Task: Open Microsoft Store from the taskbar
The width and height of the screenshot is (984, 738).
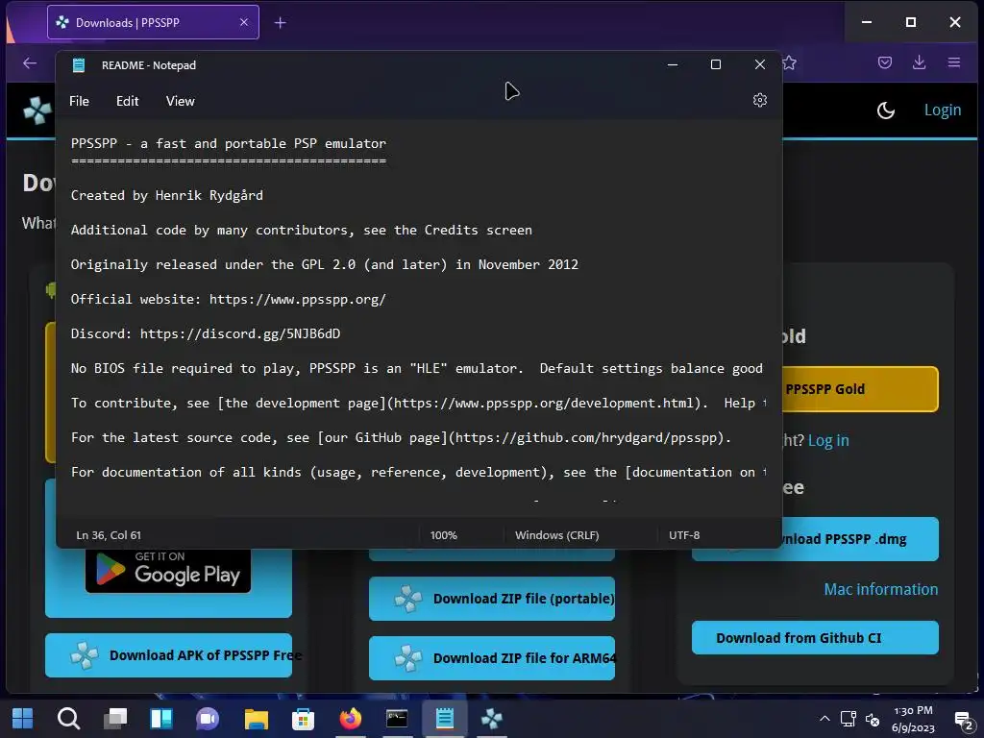Action: [303, 719]
